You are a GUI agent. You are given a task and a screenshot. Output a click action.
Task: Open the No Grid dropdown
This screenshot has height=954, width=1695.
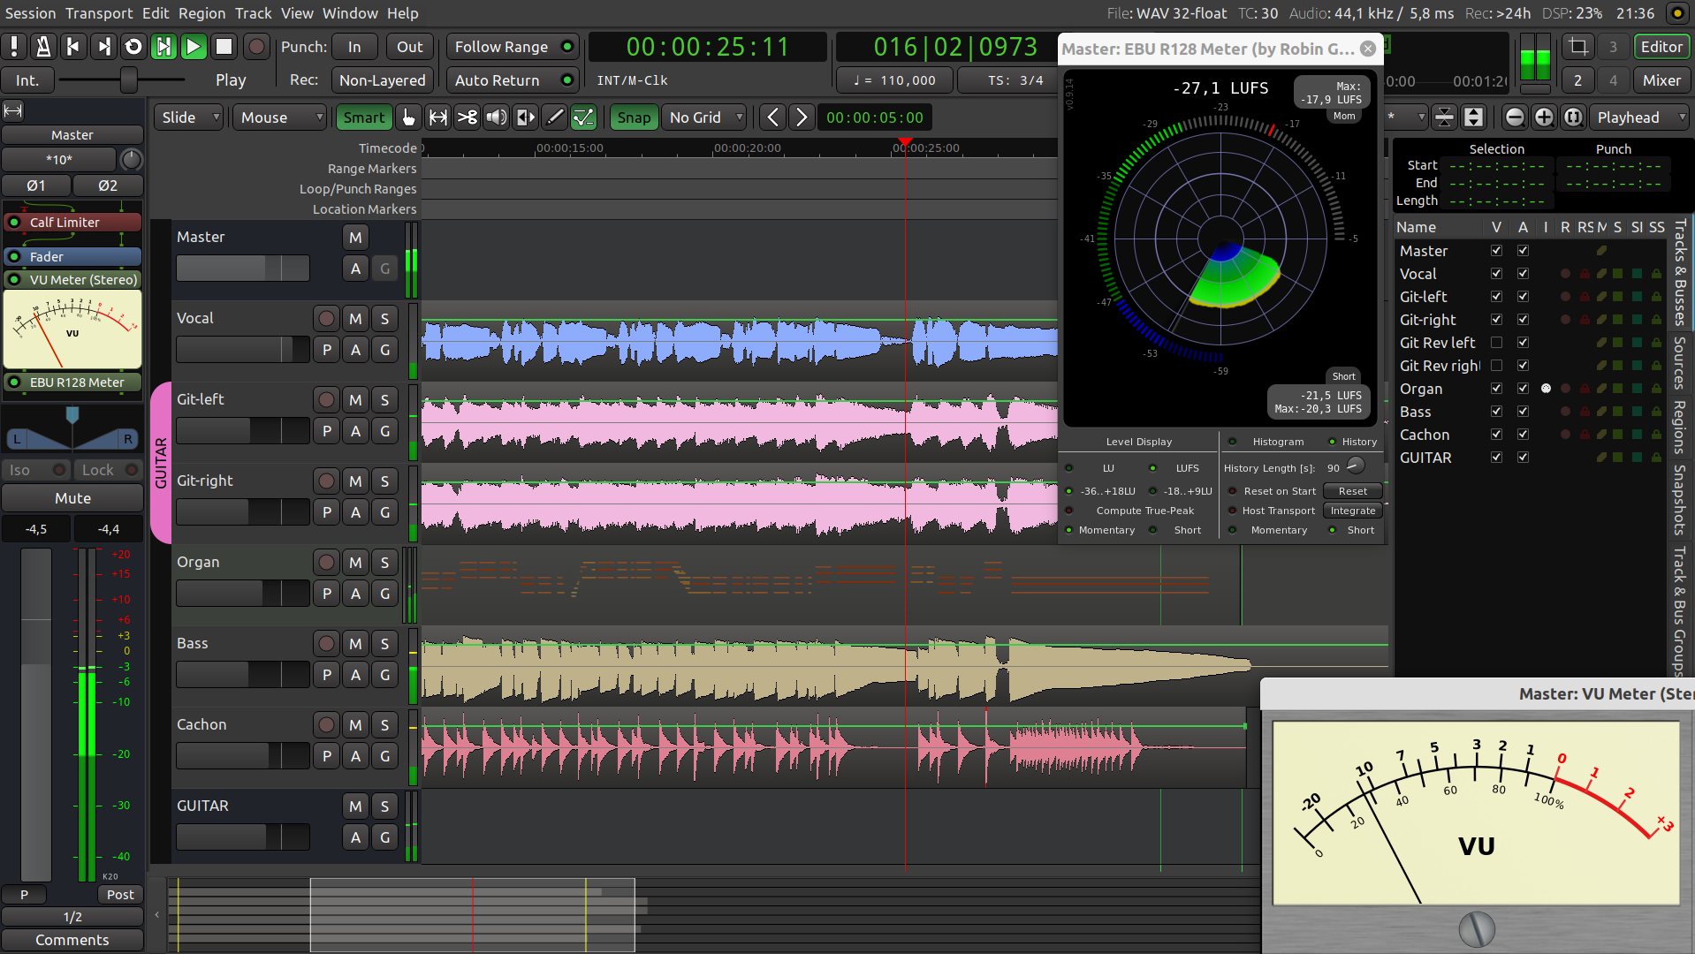pyautogui.click(x=705, y=117)
